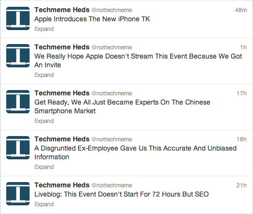Expand the Liveblog 72 Hours tweet
Viewport: 253px width, 214px height.
[44, 204]
